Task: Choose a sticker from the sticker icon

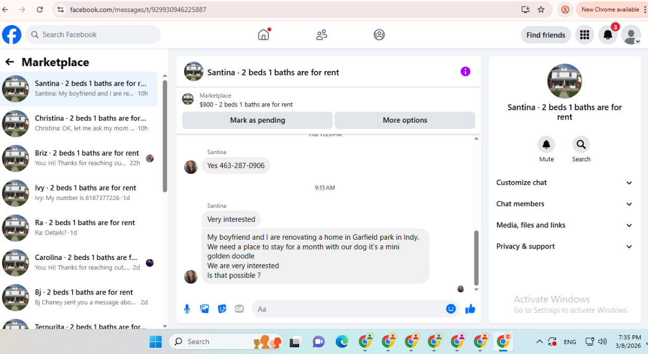Action: pyautogui.click(x=222, y=309)
